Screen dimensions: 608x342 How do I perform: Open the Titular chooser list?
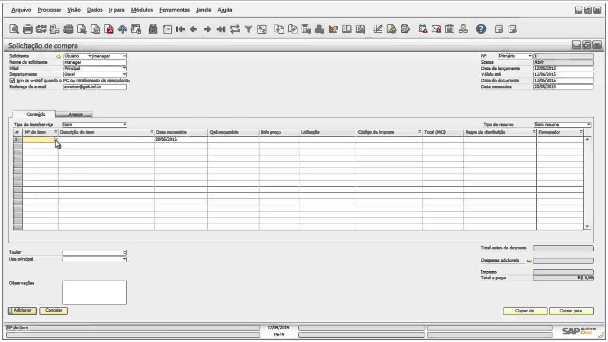[x=124, y=253]
